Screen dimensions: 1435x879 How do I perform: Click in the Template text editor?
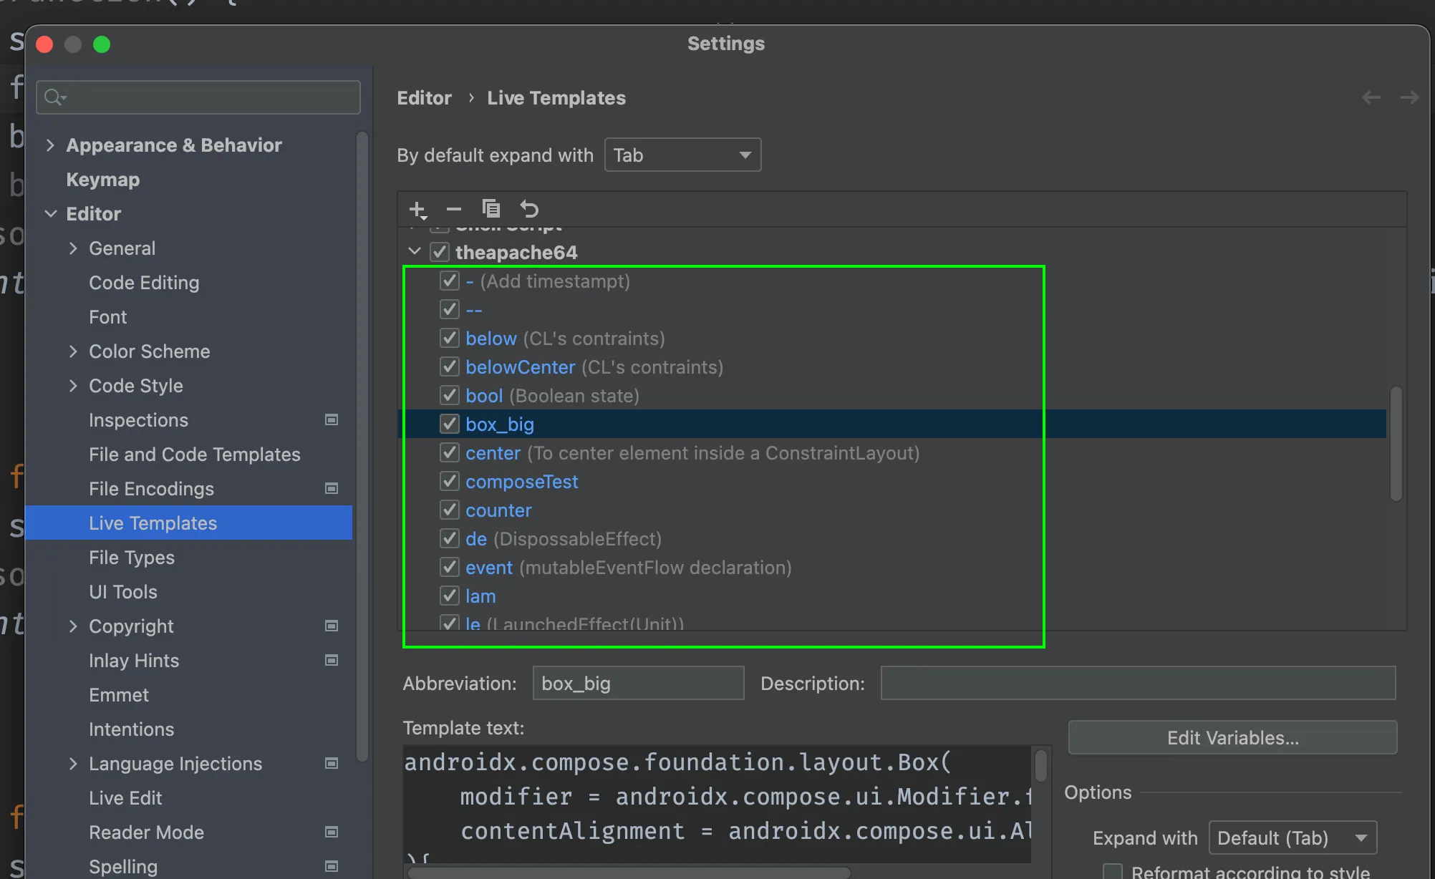[x=717, y=802]
